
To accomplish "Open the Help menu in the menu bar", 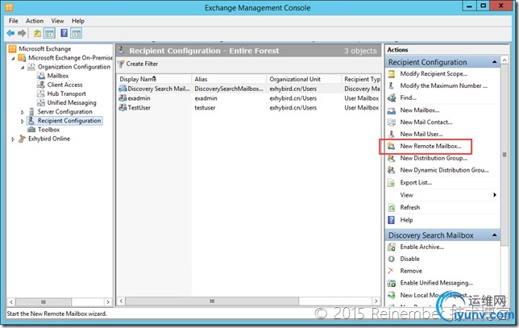I will click(x=78, y=21).
